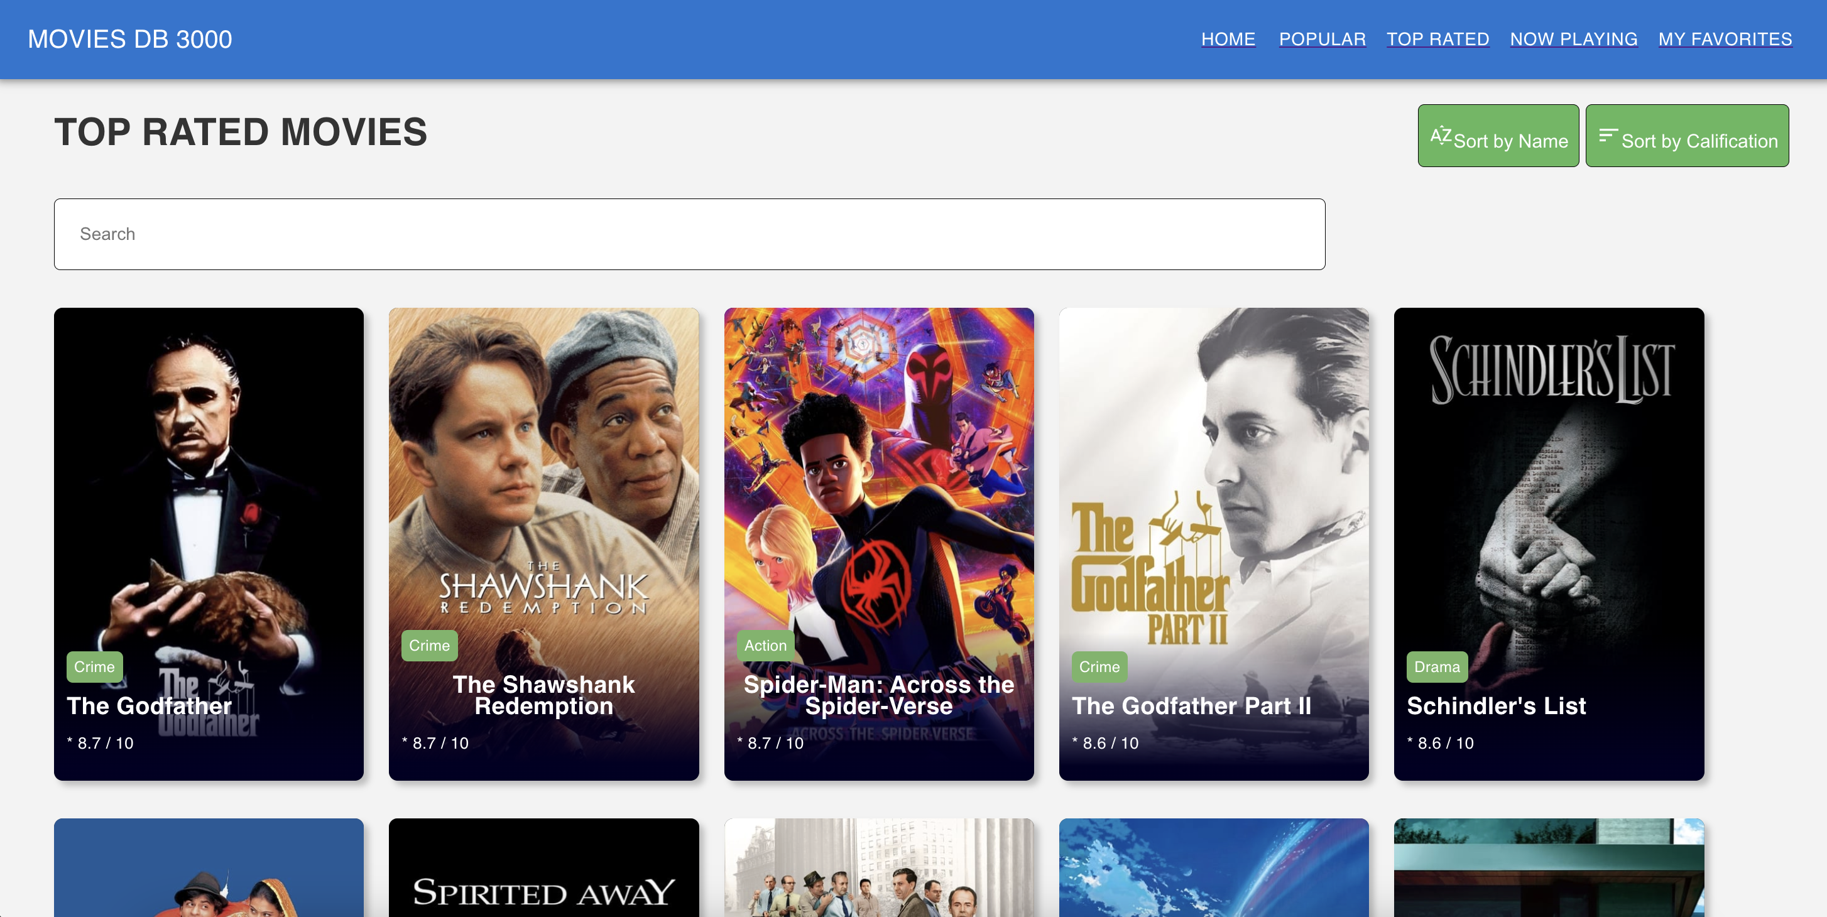1827x917 pixels.
Task: Click the Crime tag on Shawshank card
Action: tap(429, 646)
